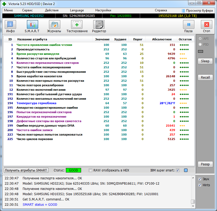217x211 pixels.
Task: Open the Language menu
Action: [77, 10]
